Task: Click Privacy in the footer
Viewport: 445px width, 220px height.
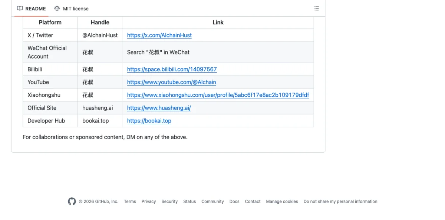Action: pyautogui.click(x=148, y=201)
